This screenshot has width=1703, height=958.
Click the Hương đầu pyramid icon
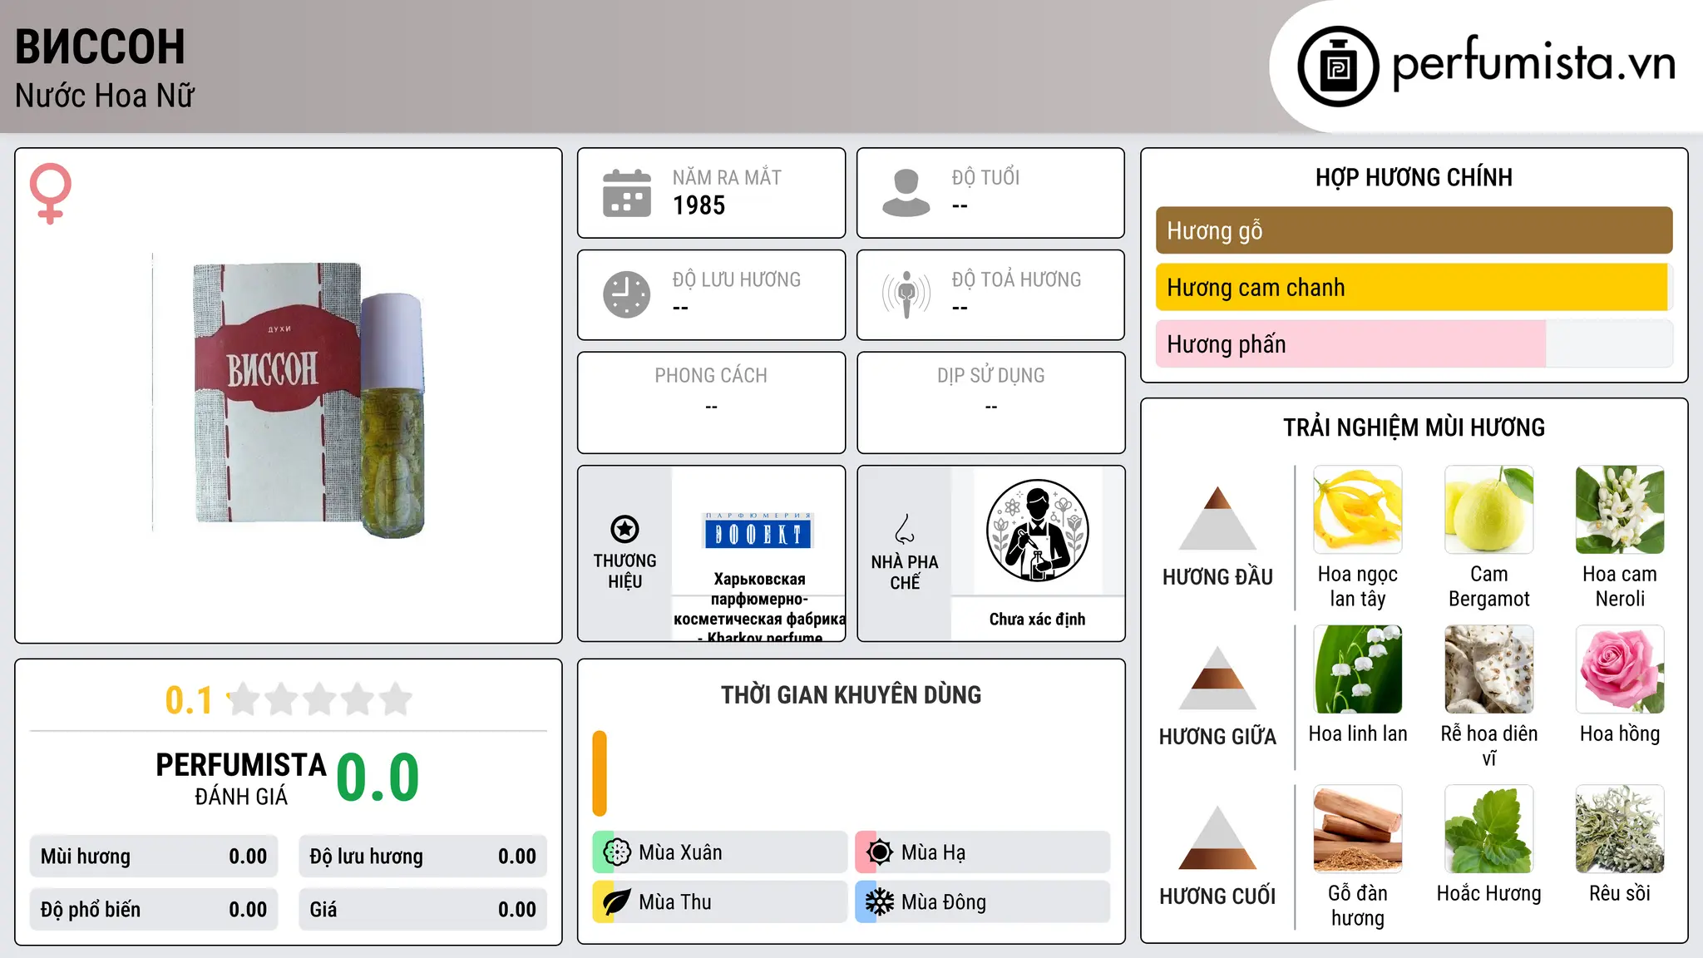1217,518
